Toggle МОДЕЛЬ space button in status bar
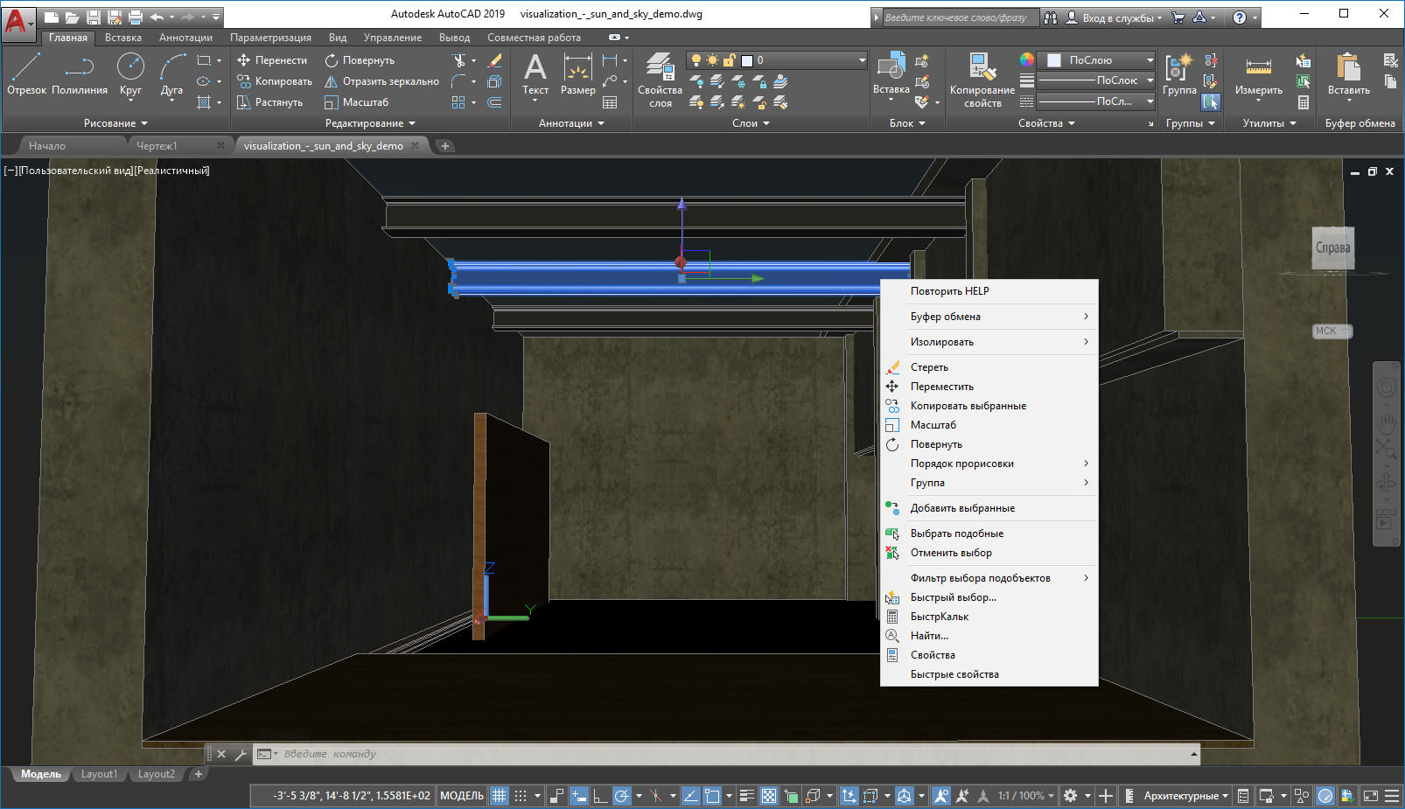This screenshot has width=1405, height=809. click(x=462, y=795)
